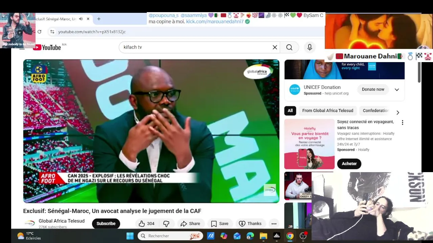
Task: Clear the search text with the X
Action: 275,47
